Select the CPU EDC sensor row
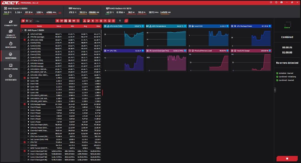Image resolution: width=301 pixels, height=163 pixels. pyautogui.click(x=61, y=145)
